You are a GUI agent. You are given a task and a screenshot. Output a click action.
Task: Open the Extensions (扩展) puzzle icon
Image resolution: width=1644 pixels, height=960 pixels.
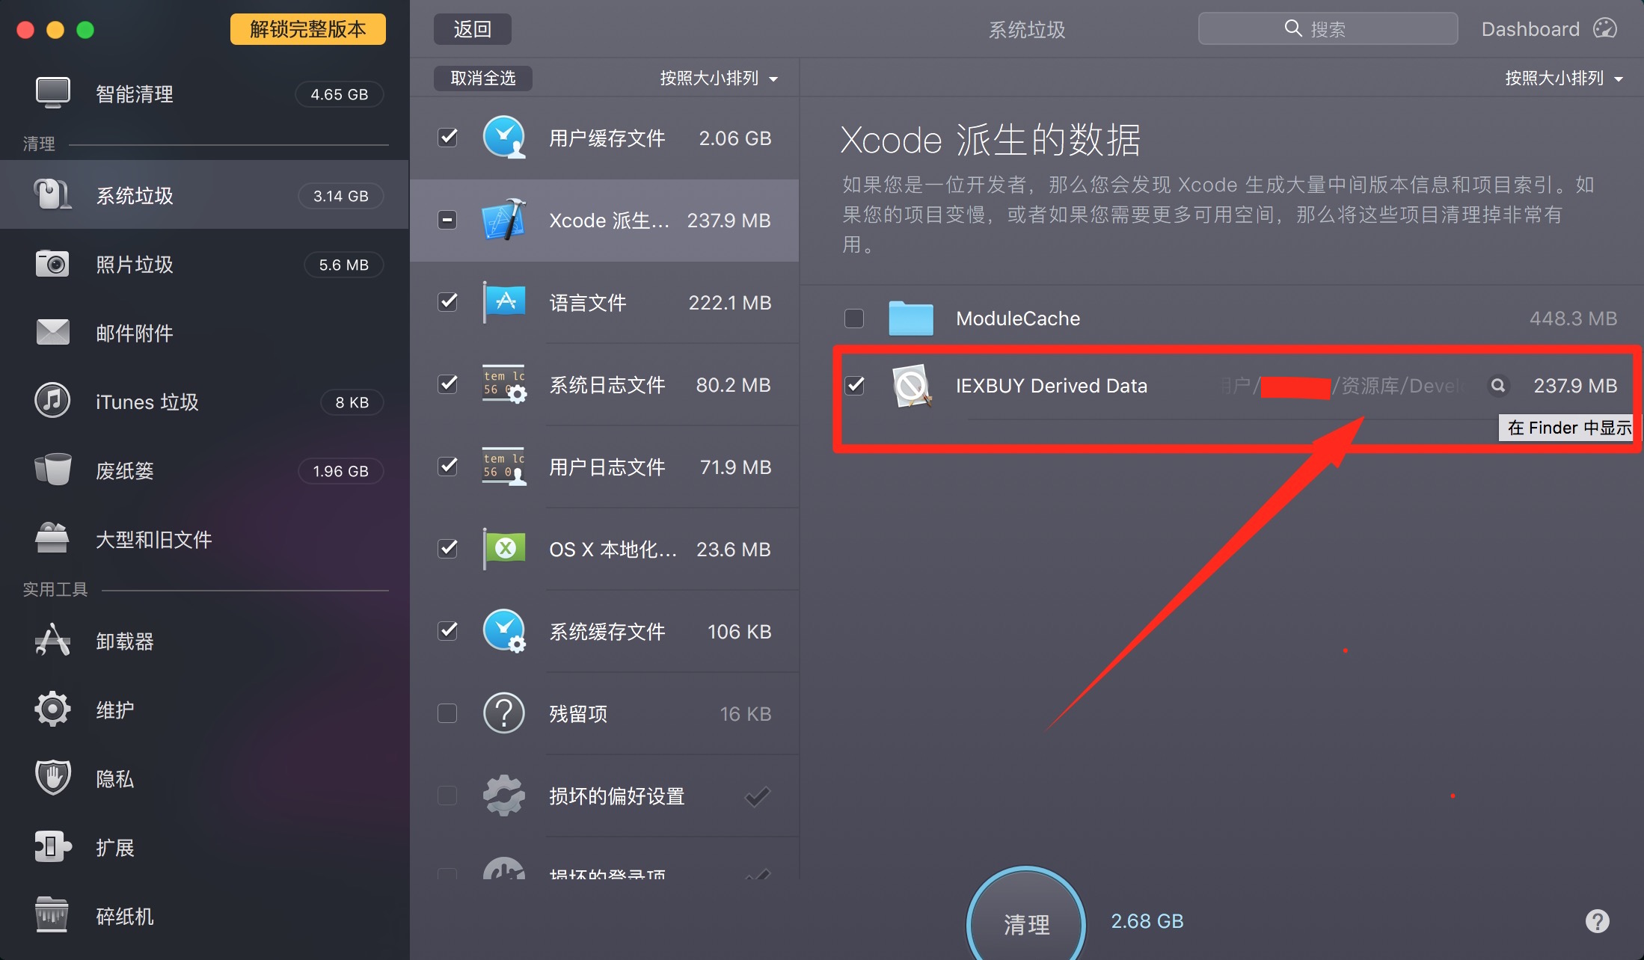click(x=52, y=846)
